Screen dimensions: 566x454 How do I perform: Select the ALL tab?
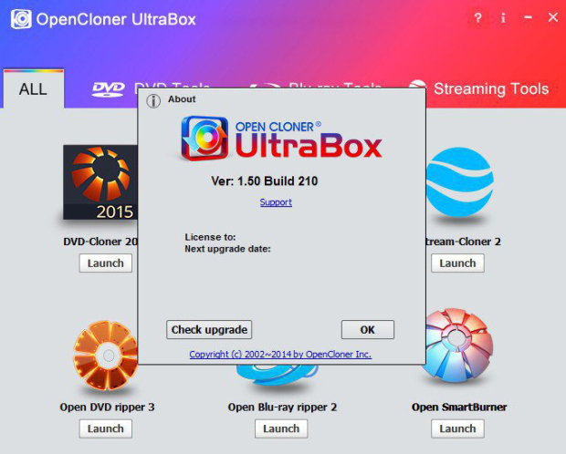tap(34, 88)
